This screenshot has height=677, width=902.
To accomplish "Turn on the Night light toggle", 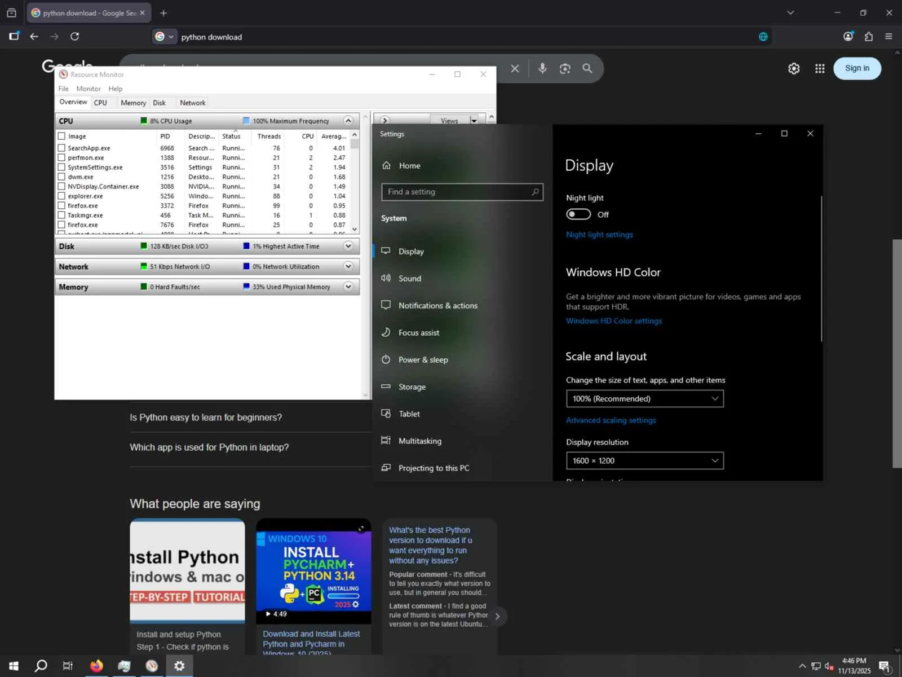I will pyautogui.click(x=578, y=214).
